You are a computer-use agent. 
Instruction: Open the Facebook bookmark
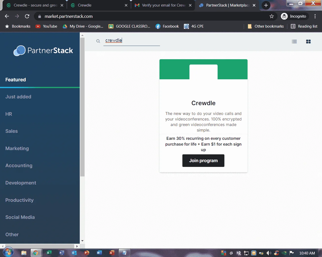(x=167, y=26)
